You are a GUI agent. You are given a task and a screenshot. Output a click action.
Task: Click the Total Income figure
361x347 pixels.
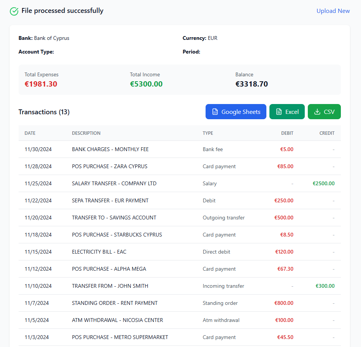click(x=146, y=84)
